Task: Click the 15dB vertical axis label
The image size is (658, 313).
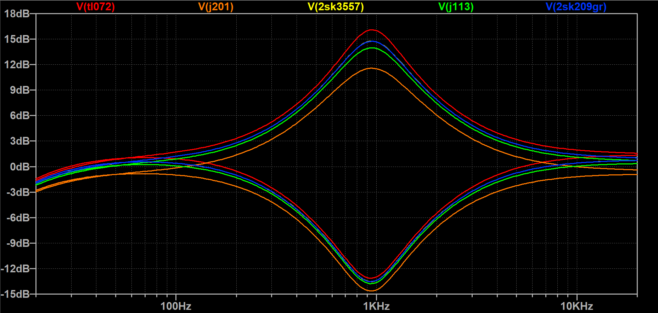Action: [17, 39]
